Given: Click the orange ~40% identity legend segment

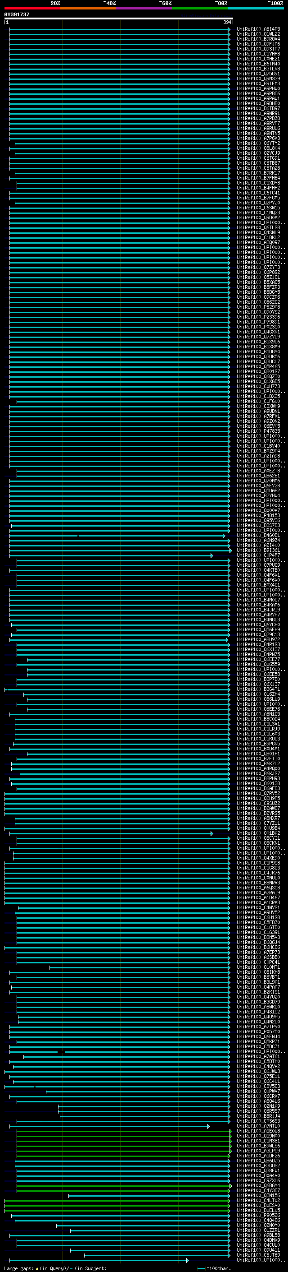Looking at the screenshot, I should click(x=88, y=8).
